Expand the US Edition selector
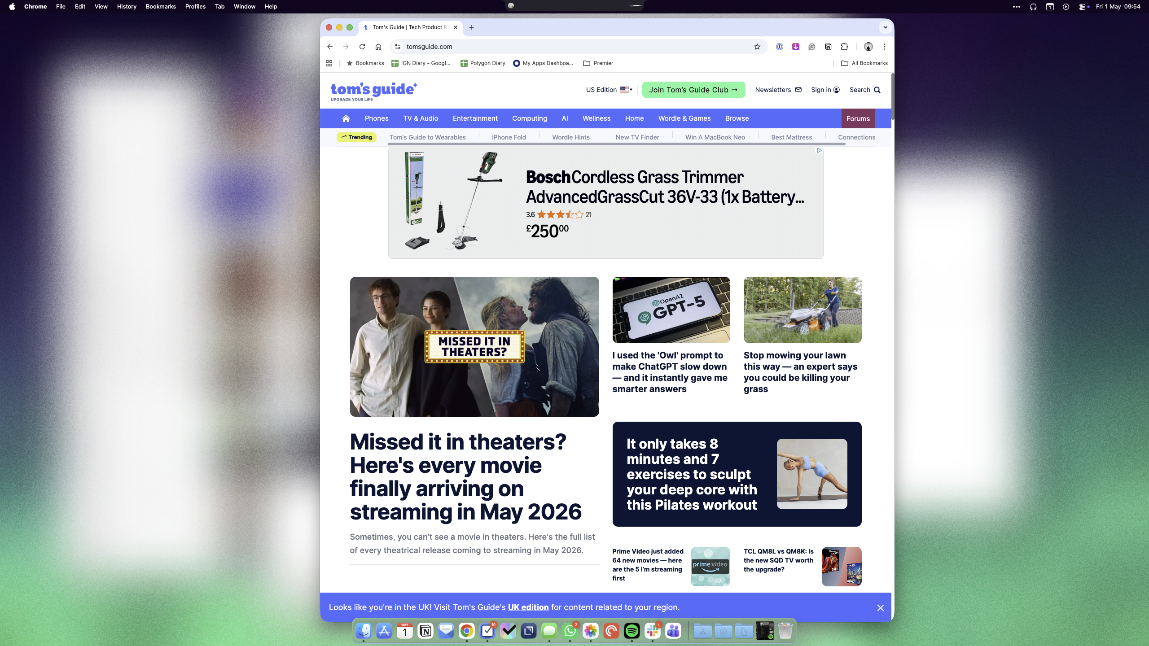This screenshot has height=646, width=1149. (x=609, y=90)
